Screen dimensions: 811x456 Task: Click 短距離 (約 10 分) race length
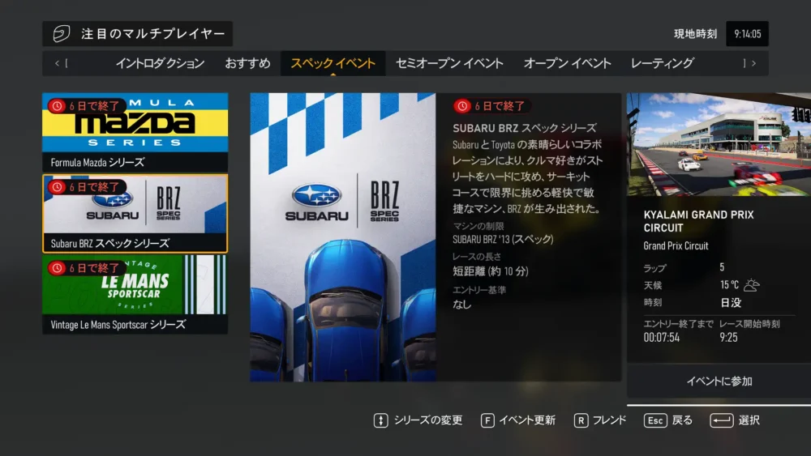491,271
